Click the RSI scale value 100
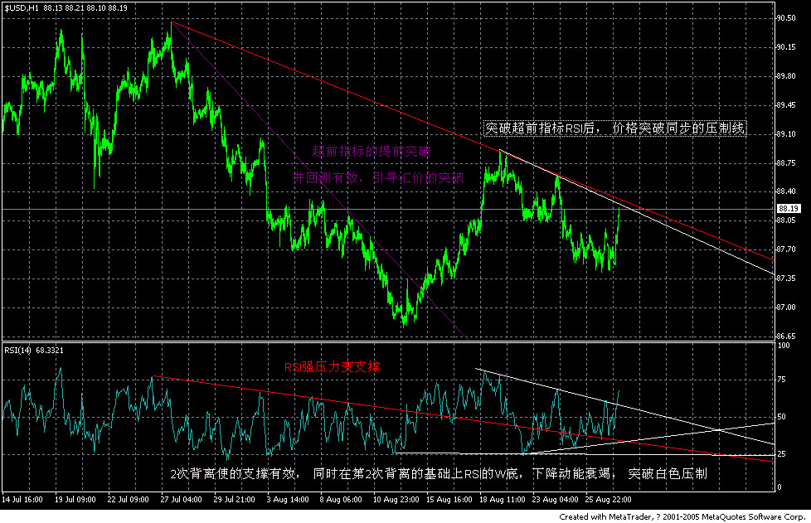The width and height of the screenshot is (811, 523). pyautogui.click(x=784, y=346)
